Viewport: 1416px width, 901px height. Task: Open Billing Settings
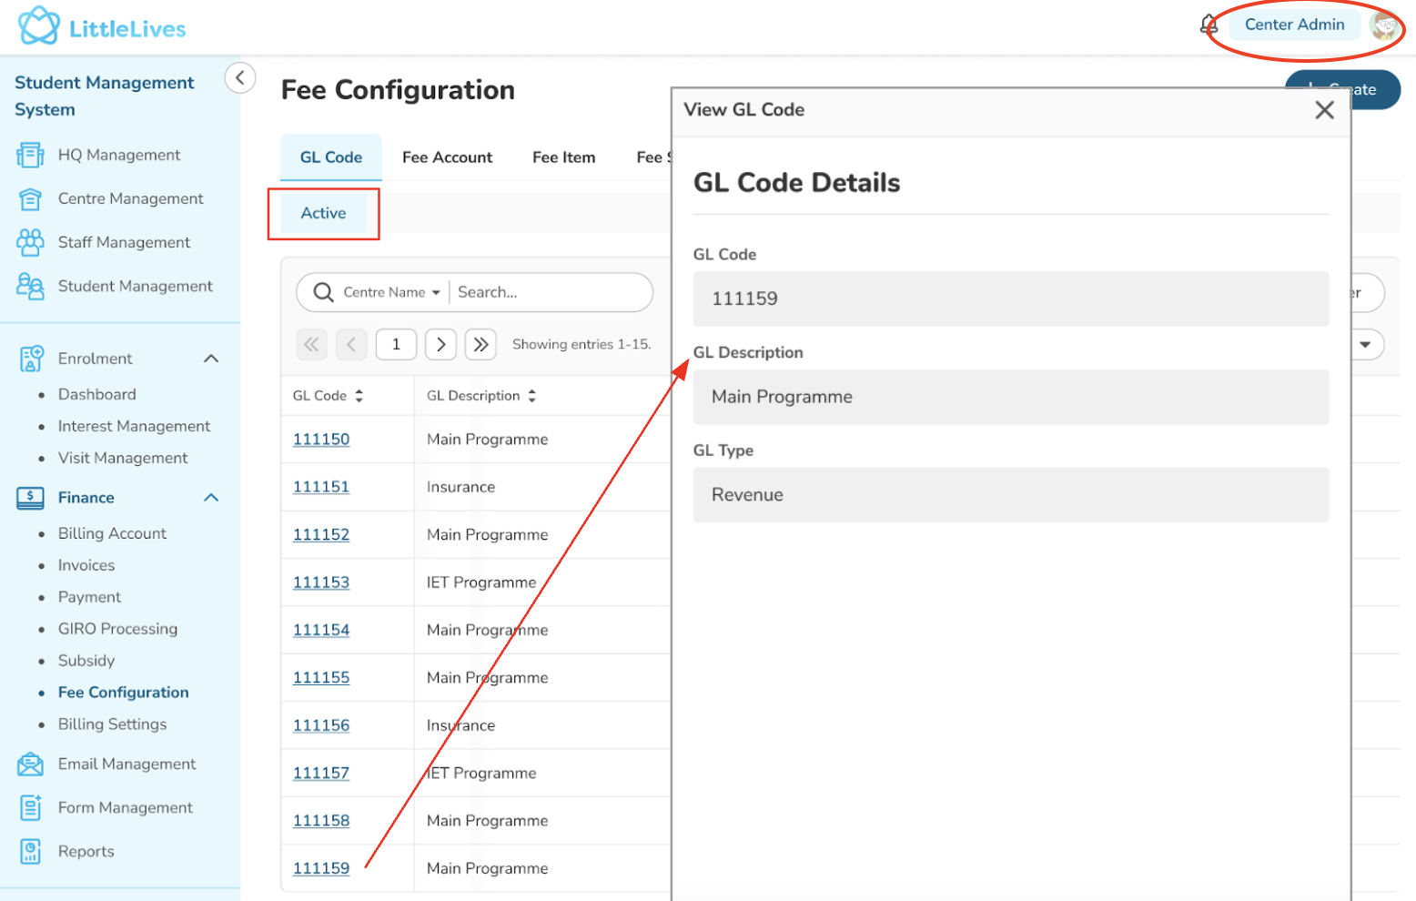pos(112,724)
